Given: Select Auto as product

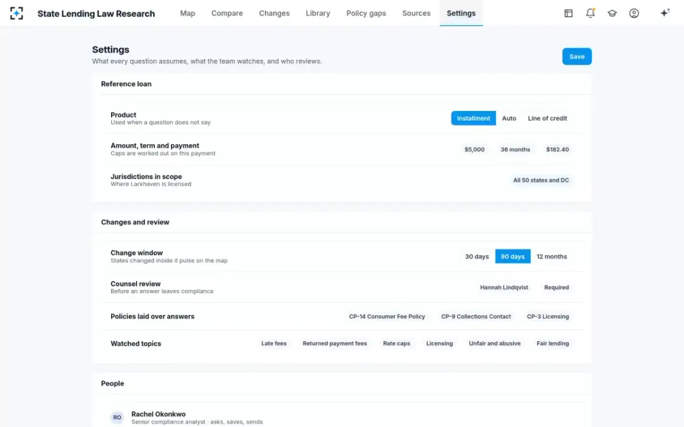Looking at the screenshot, I should [509, 118].
